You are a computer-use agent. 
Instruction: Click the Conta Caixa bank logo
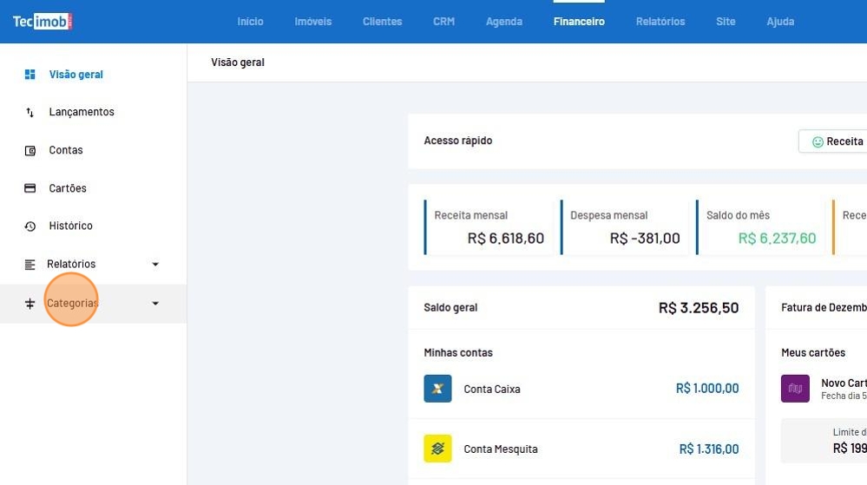tap(437, 389)
